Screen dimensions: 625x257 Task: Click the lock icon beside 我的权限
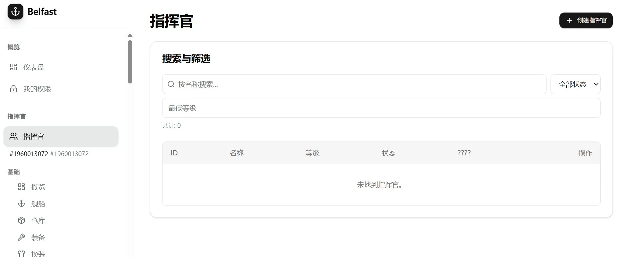(x=14, y=89)
